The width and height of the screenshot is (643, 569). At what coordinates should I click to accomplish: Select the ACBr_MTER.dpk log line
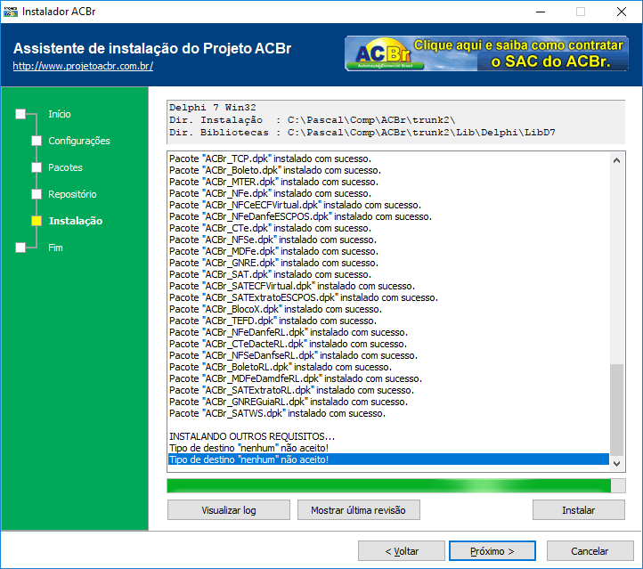coord(388,182)
